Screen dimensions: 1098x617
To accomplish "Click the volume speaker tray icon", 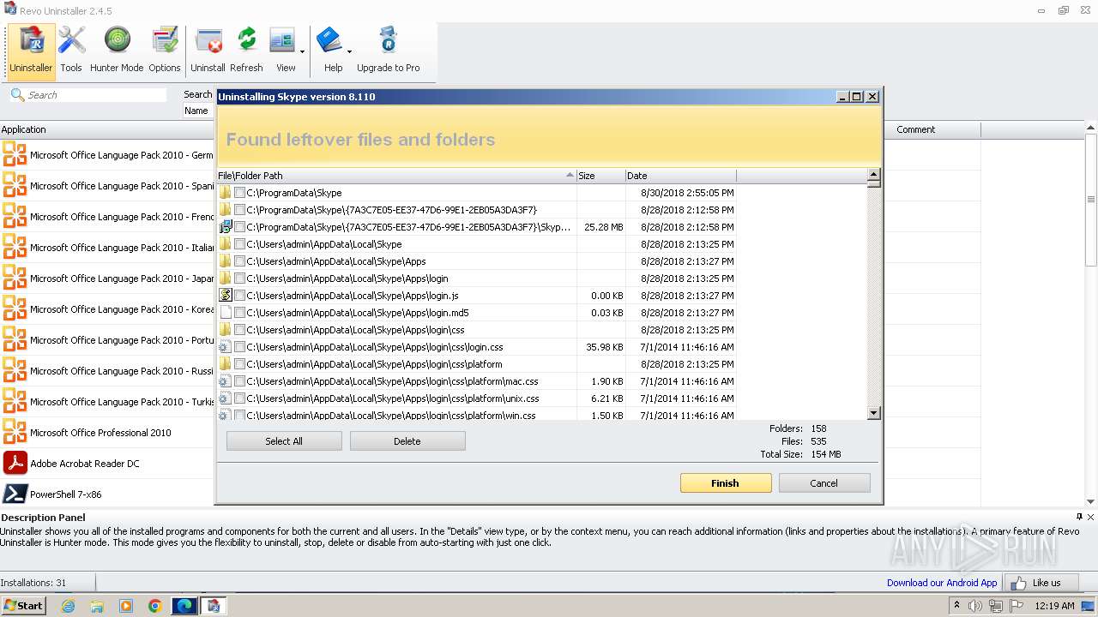I will click(x=974, y=606).
